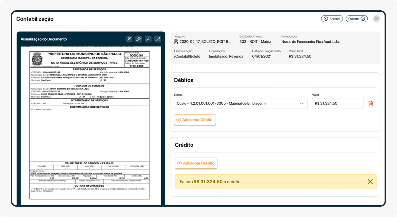Viewport: 397px width, 217px height.
Task: Expand document viewer to fullscreen
Action: [x=158, y=39]
